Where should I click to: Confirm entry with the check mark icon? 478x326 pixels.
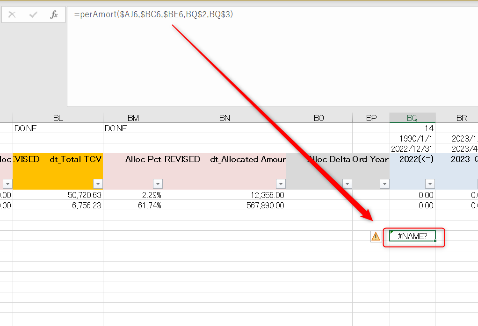click(x=32, y=14)
